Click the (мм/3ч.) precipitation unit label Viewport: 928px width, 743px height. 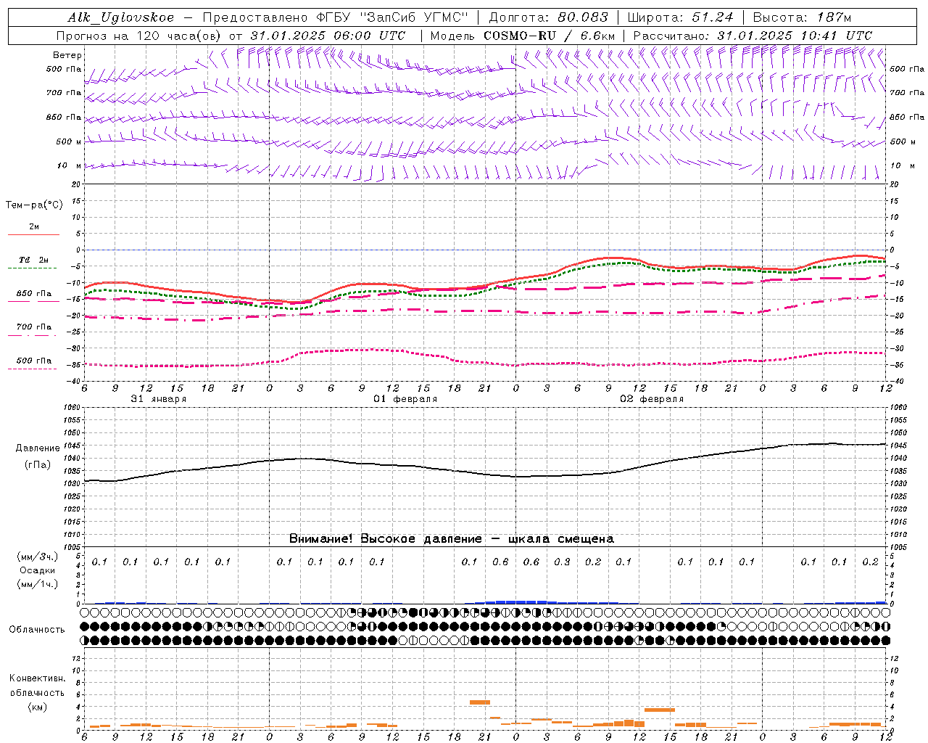click(38, 557)
